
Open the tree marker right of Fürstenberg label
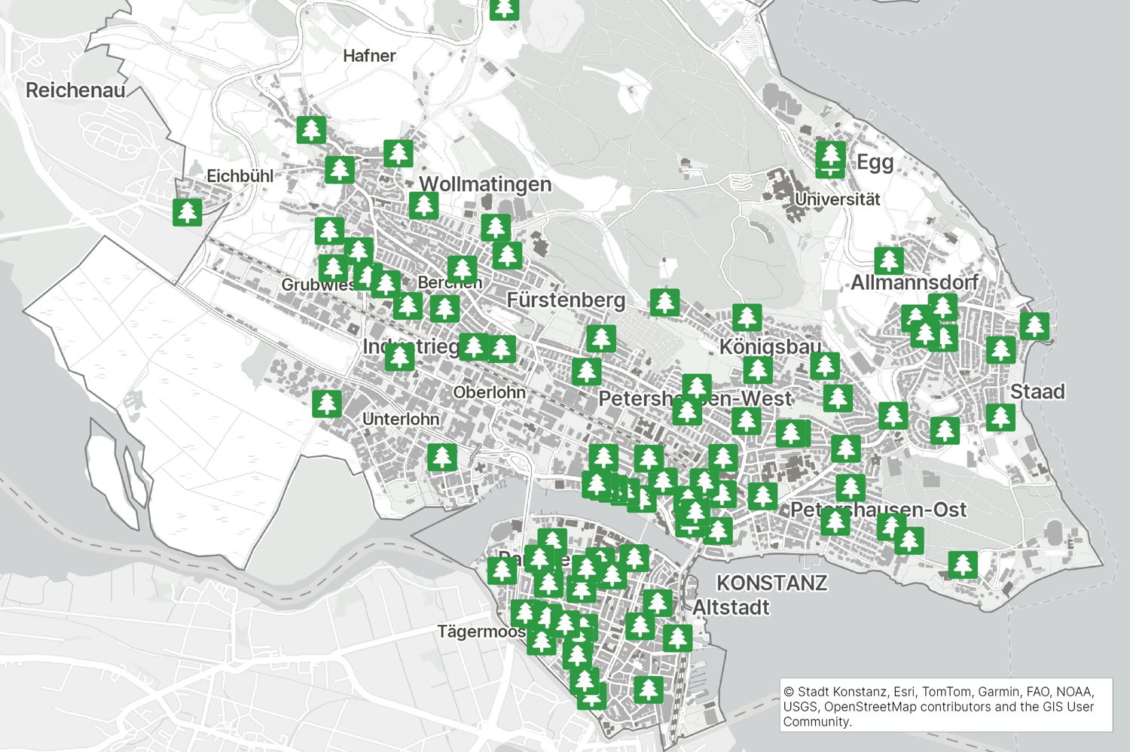click(664, 302)
